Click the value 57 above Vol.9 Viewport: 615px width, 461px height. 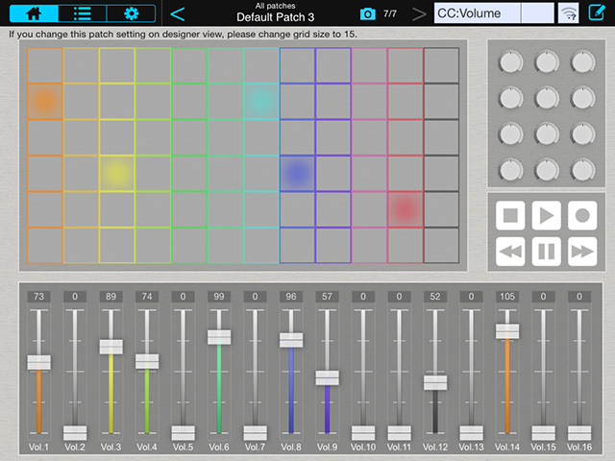tap(327, 297)
